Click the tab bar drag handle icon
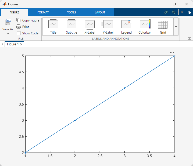The height and width of the screenshot is (166, 193). pos(2,44)
